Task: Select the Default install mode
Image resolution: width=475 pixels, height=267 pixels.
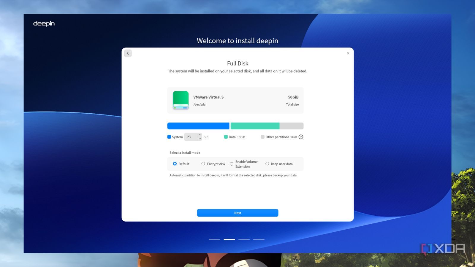Action: coord(175,164)
